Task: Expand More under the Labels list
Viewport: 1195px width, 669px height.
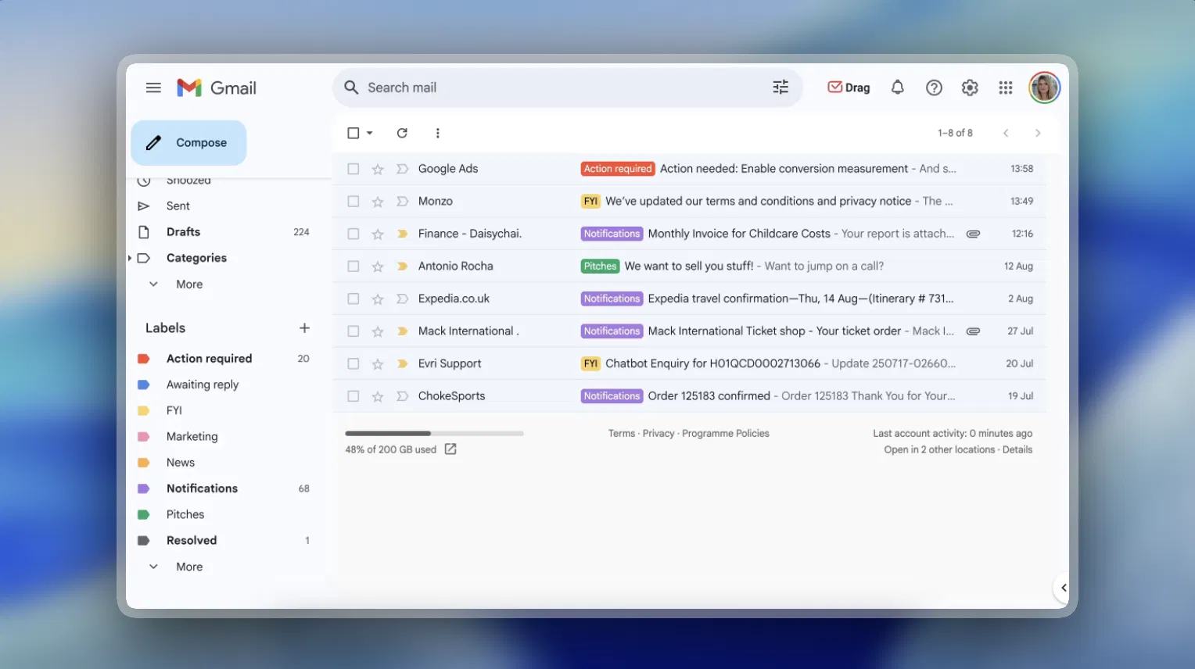Action: tap(189, 566)
